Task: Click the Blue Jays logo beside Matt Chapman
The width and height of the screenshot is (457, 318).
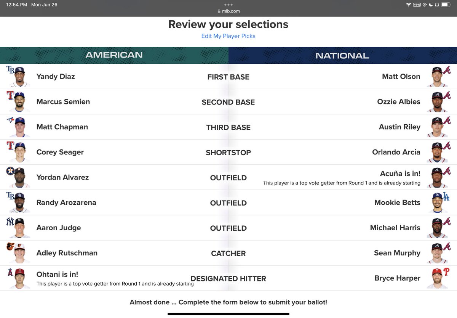Action: coord(10,120)
